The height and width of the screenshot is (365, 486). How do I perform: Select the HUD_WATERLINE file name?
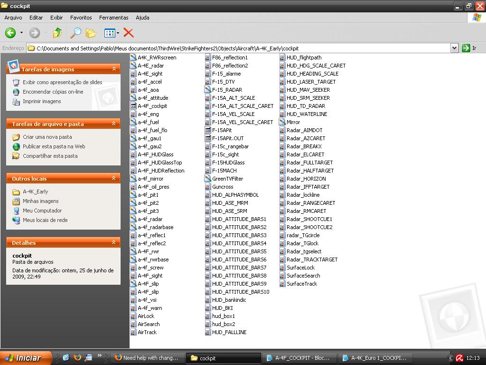pyautogui.click(x=307, y=114)
